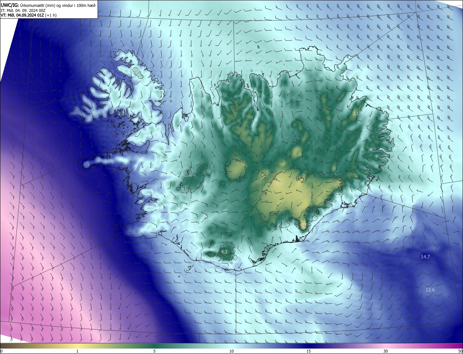Screen dimensions: 463x354
Task: Click the colorbar tick label 30
Action: click(x=386, y=351)
